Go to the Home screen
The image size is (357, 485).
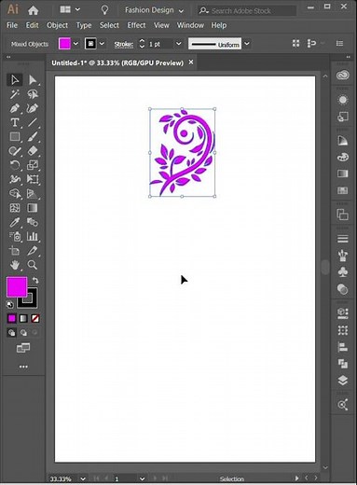pos(33,10)
